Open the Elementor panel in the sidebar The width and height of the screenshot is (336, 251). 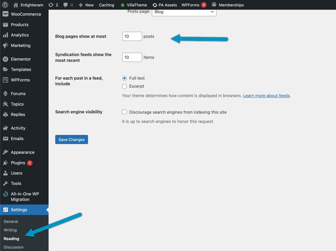(21, 59)
